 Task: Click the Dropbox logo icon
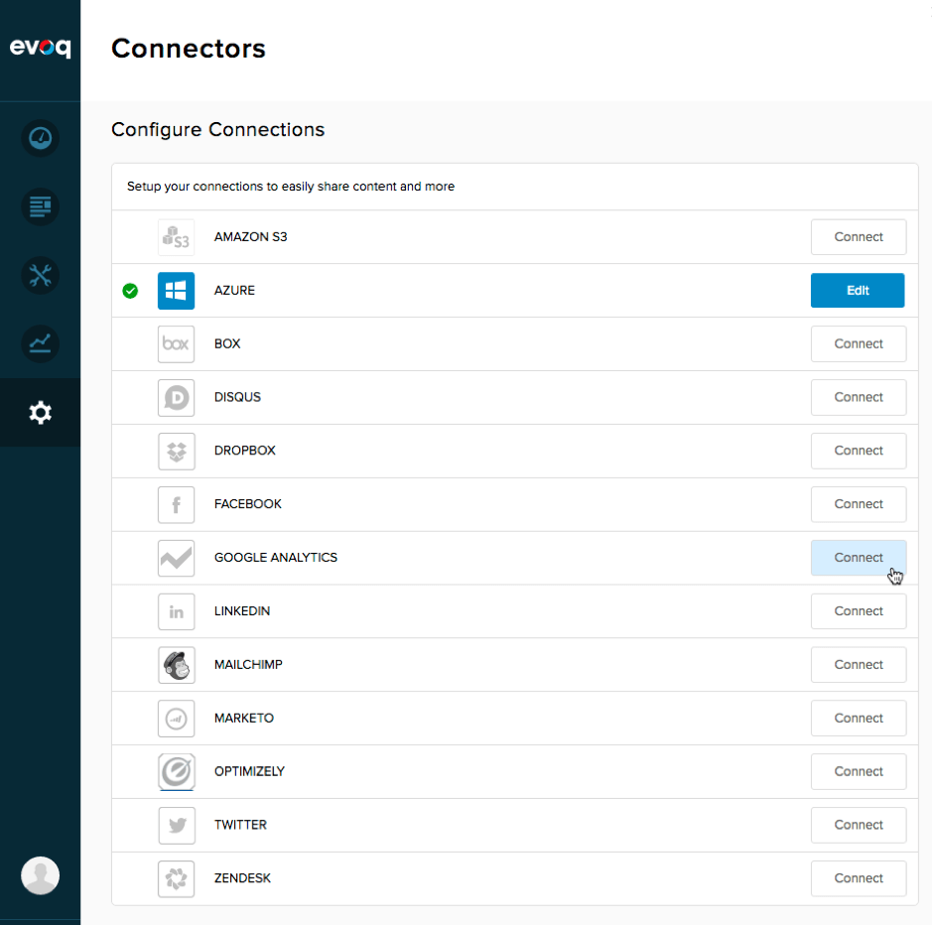click(176, 452)
